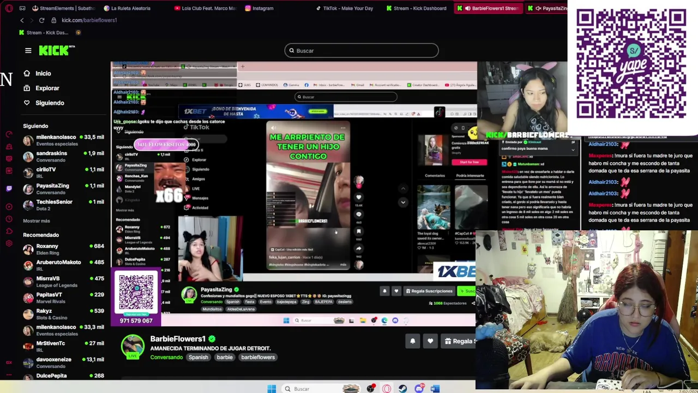698x393 pixels.
Task: Open Steam from taskbar
Action: [x=402, y=389]
